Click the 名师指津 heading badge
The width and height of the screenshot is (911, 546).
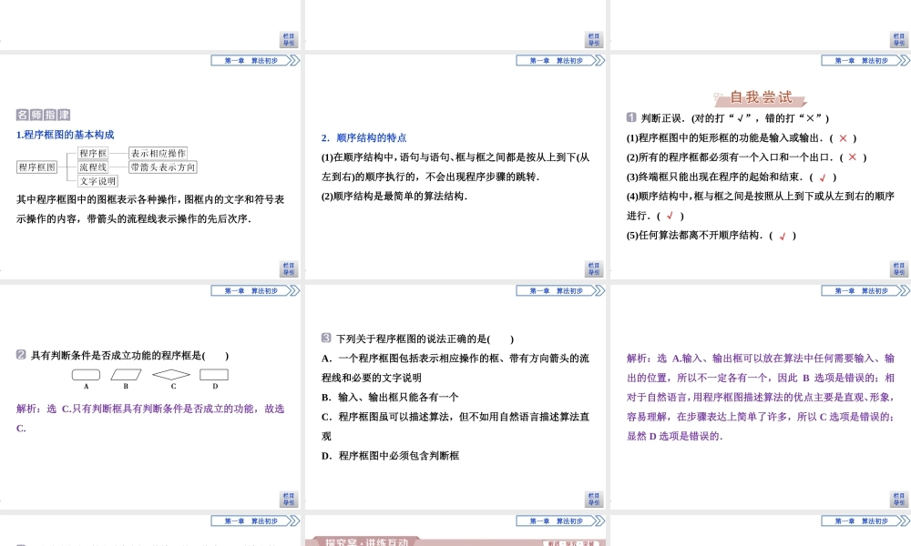tap(44, 115)
